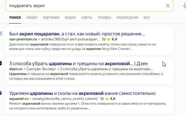This screenshot has width=186, height=116.
Task: Click the 4,6 rating value
Action: tap(113, 99)
